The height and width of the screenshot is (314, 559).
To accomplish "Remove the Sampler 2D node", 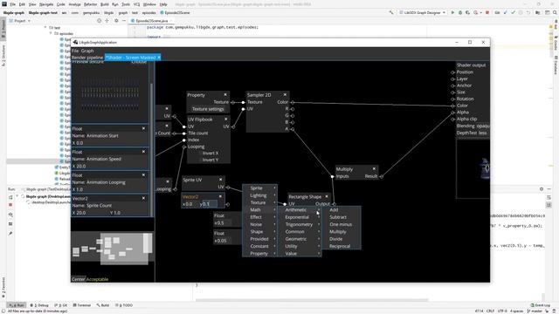I will (285, 95).
